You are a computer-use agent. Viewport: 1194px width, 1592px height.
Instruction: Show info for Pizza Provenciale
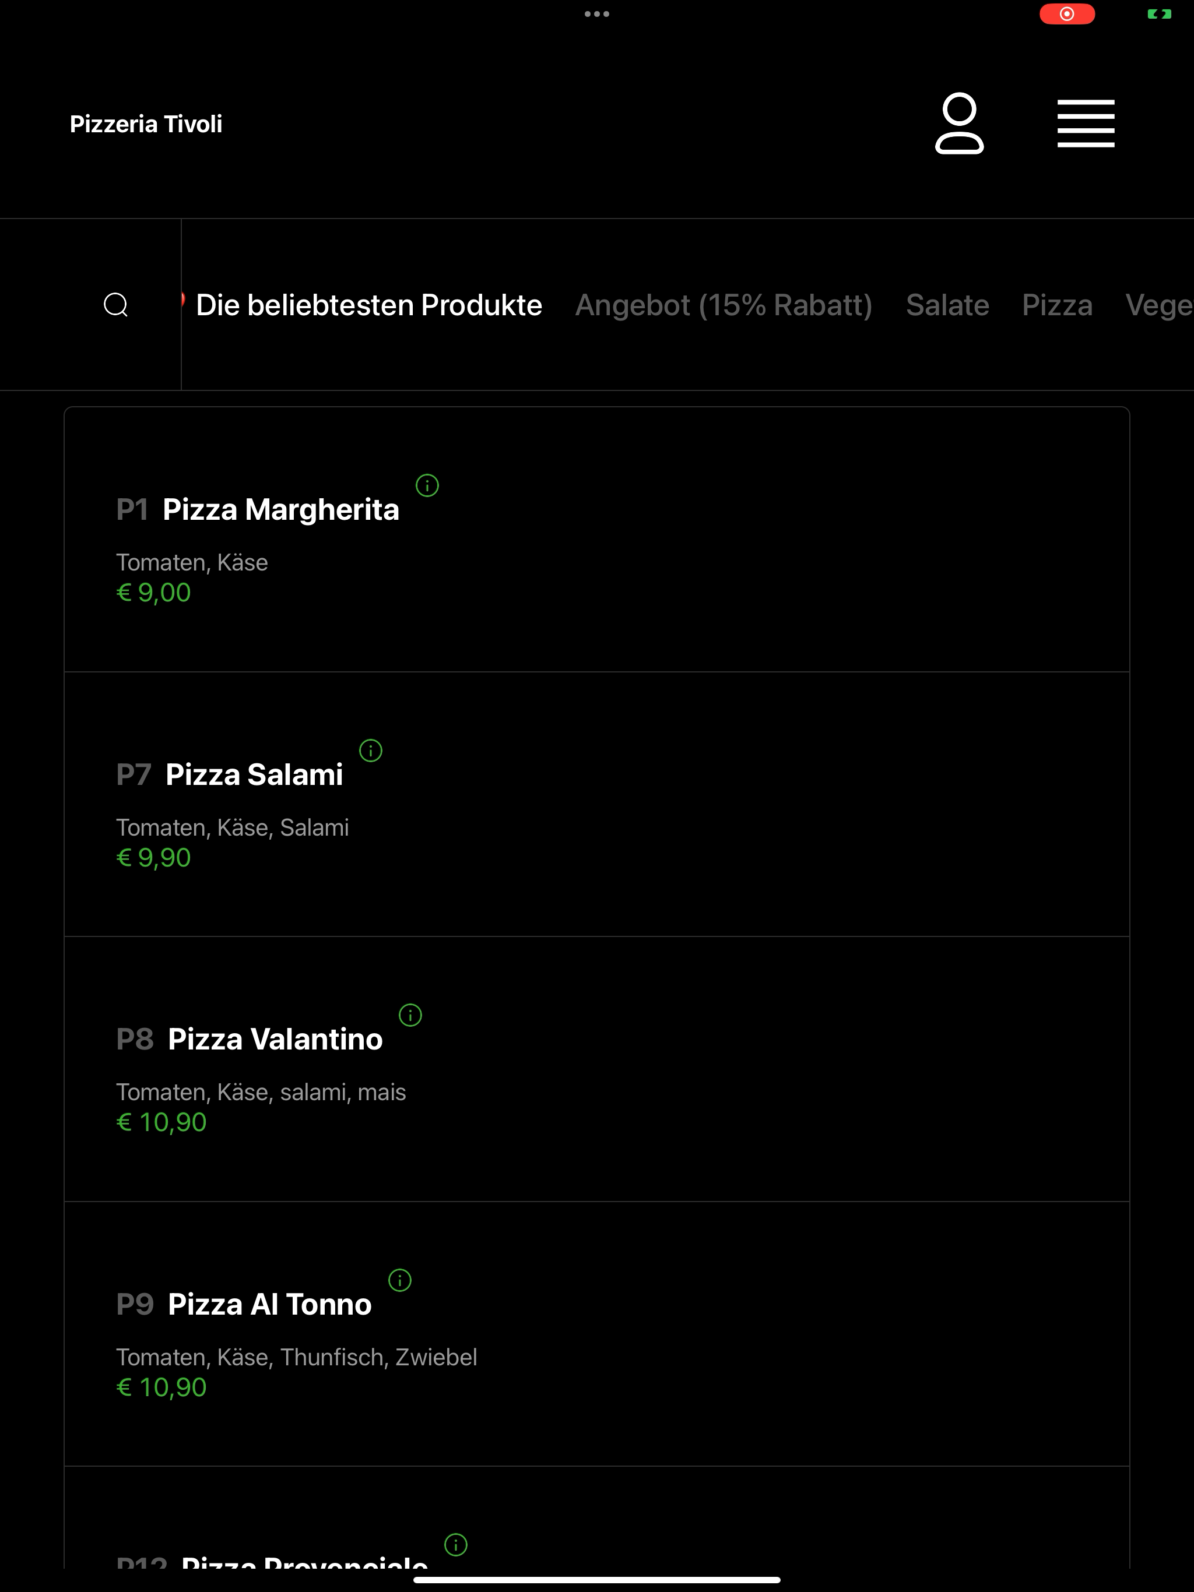pos(456,1544)
